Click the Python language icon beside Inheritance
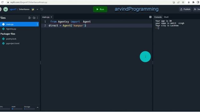The width and height of the screenshot is (200, 112). pyautogui.click(x=33, y=9)
